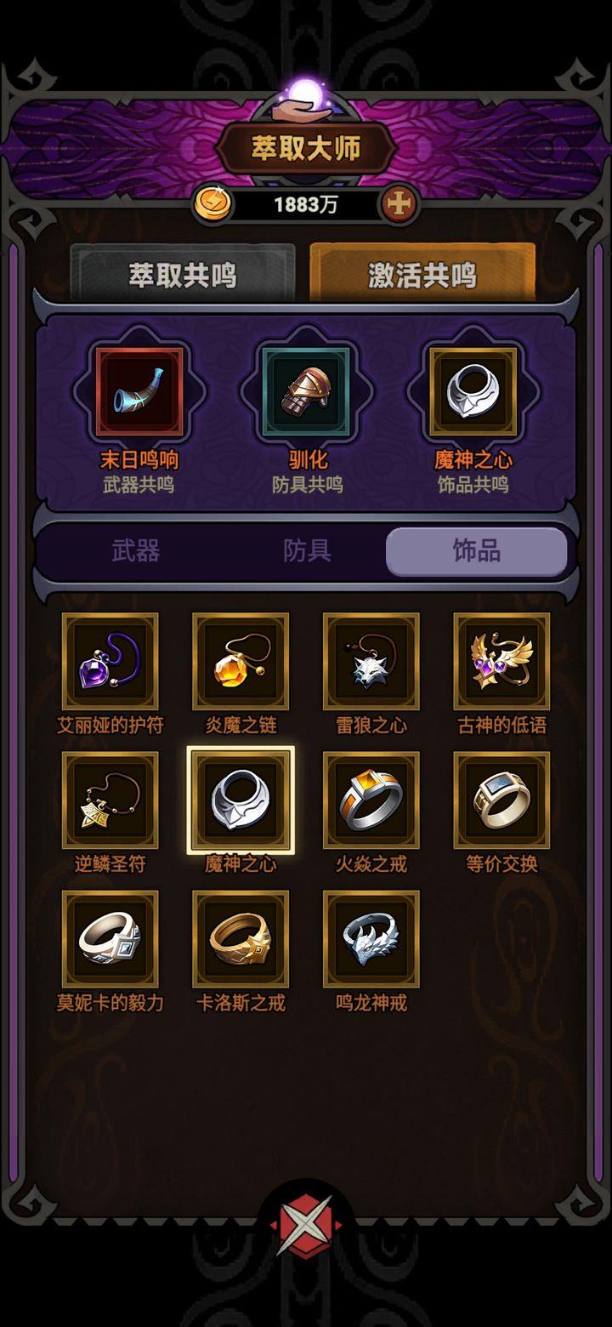The width and height of the screenshot is (612, 1327).
Task: Choose the 炎魔之链 amber necklace
Action: click(241, 662)
